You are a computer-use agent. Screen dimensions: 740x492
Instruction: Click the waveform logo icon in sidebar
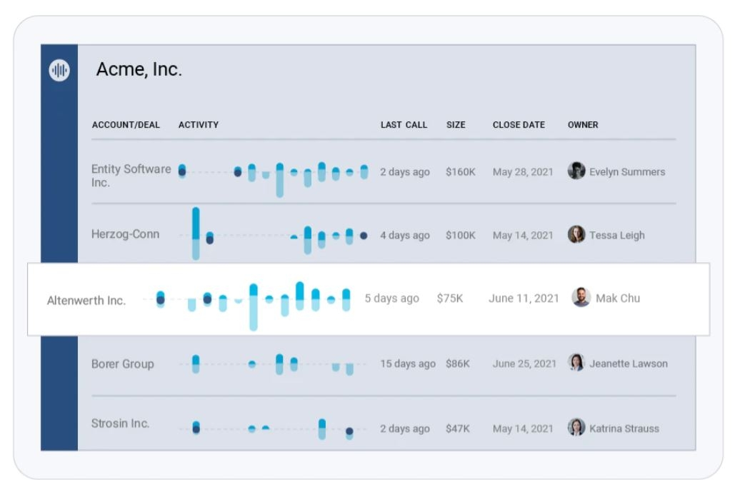point(59,70)
